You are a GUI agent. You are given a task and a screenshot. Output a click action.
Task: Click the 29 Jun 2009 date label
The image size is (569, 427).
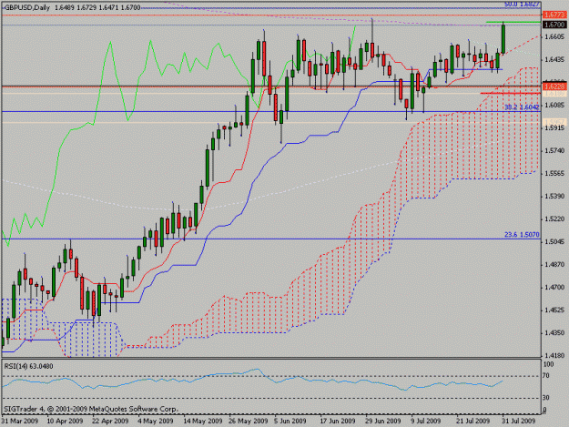click(x=383, y=422)
